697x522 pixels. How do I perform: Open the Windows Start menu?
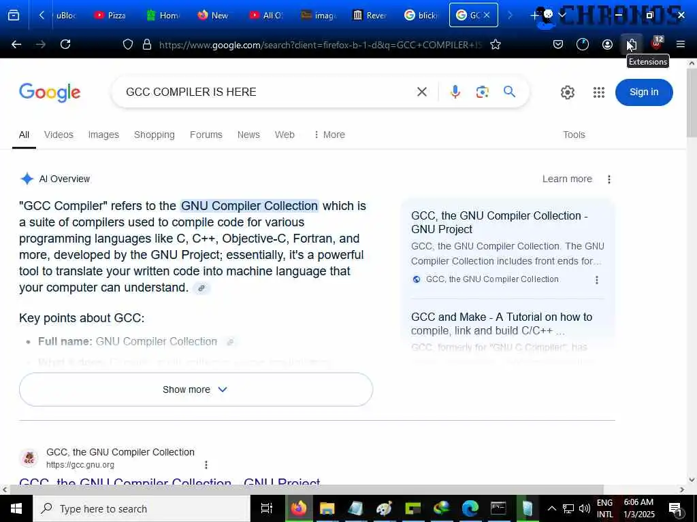(x=16, y=508)
